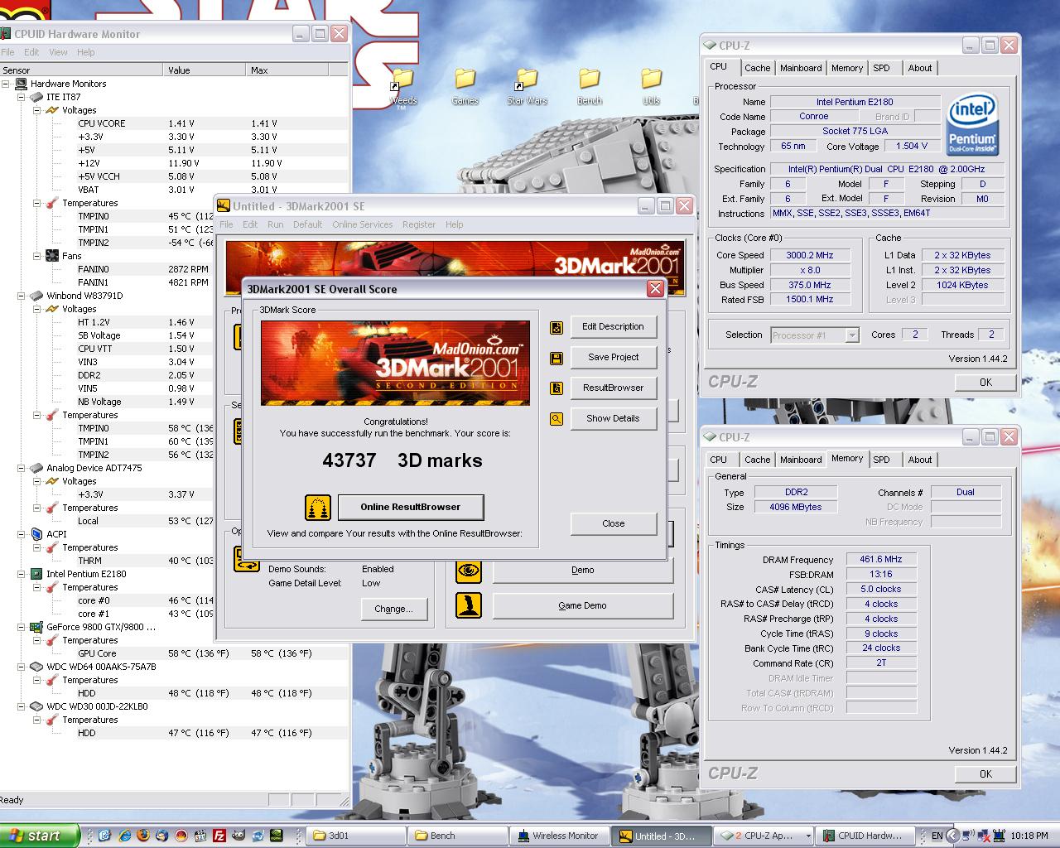
Task: Click the Change... button in 3DMark options
Action: [x=393, y=609]
